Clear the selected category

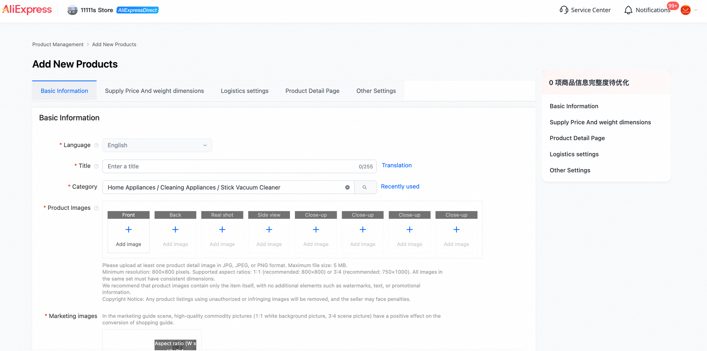(347, 188)
